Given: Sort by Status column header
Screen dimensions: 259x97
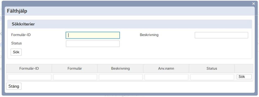Looking at the screenshot, I should [212, 69].
